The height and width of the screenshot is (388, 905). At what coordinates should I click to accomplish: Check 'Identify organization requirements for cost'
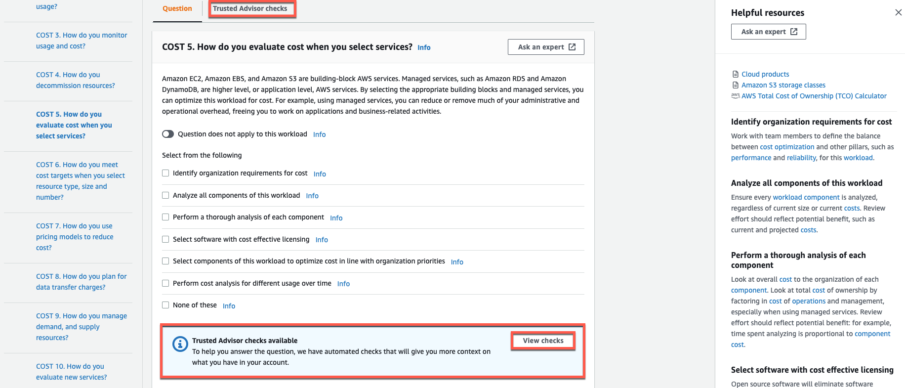point(165,173)
